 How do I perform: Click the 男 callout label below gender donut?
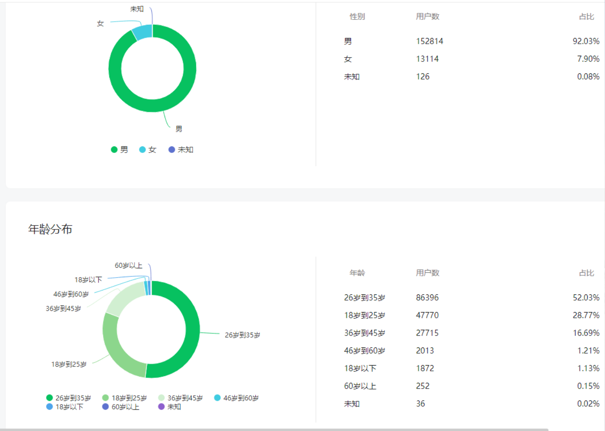[x=179, y=129]
